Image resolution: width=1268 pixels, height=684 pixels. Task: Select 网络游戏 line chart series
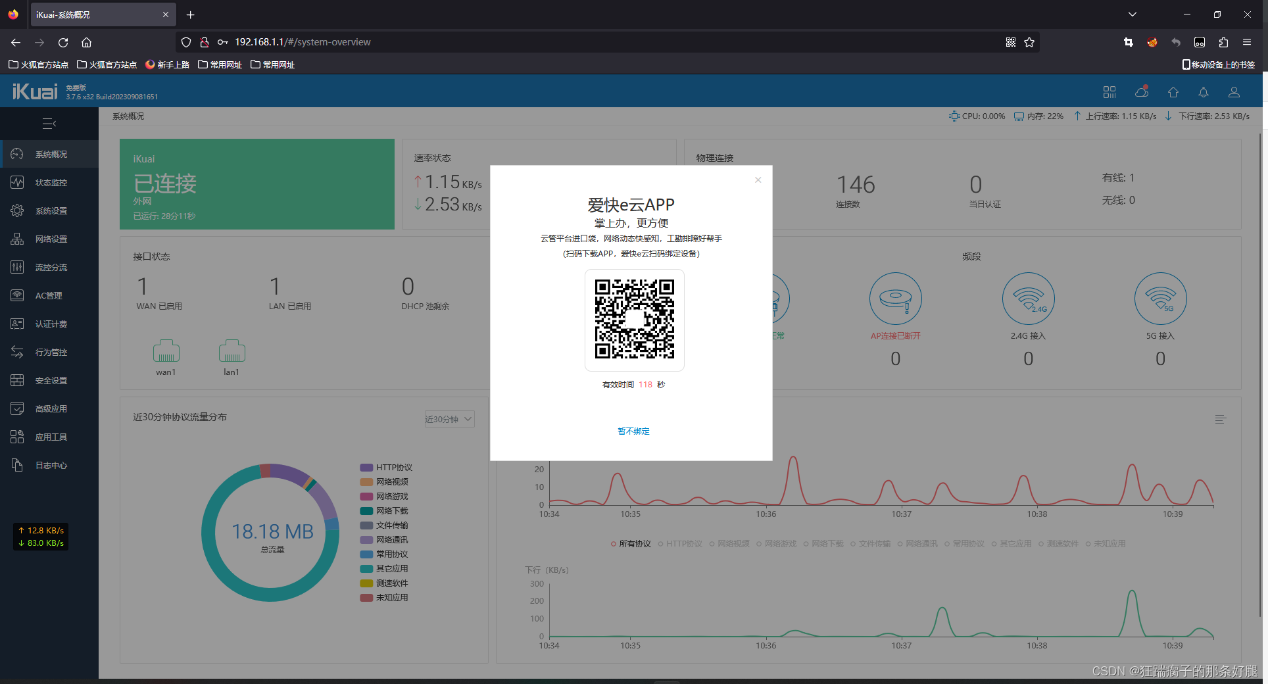coord(777,544)
